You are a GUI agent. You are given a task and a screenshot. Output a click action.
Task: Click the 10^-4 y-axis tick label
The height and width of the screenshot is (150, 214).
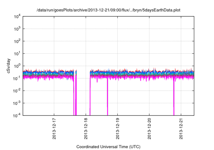point(17,116)
